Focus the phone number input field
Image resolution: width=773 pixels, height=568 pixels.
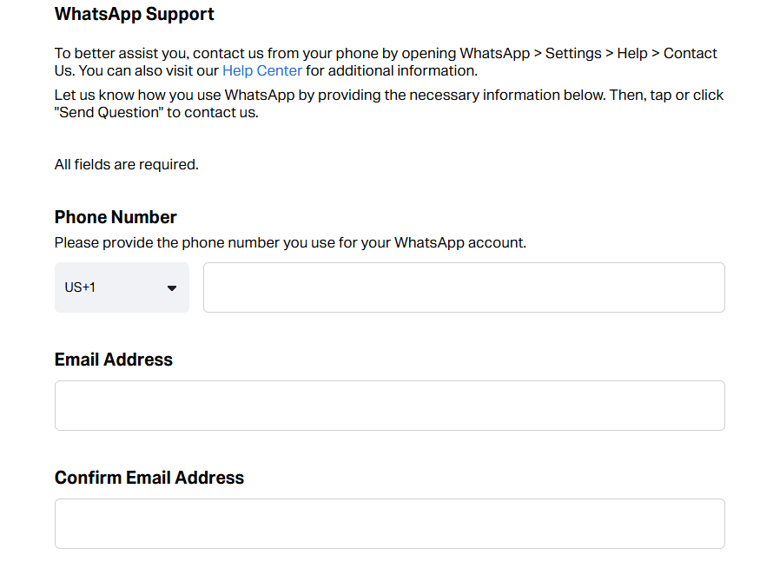[464, 287]
